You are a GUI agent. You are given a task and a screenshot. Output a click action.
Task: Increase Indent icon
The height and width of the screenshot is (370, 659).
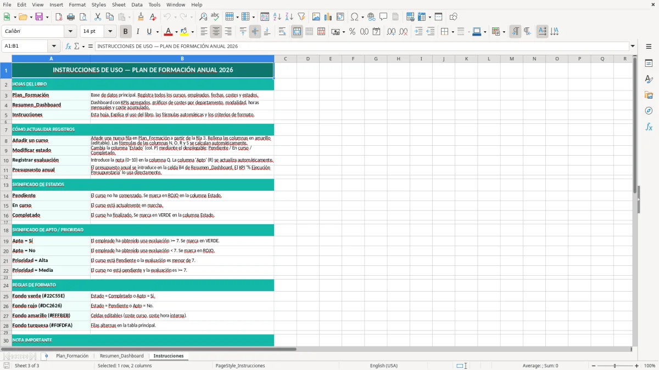tap(418, 32)
